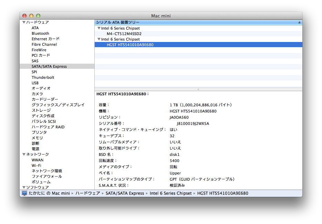Collapse the ソフトウェア section triangle

pyautogui.click(x=24, y=188)
